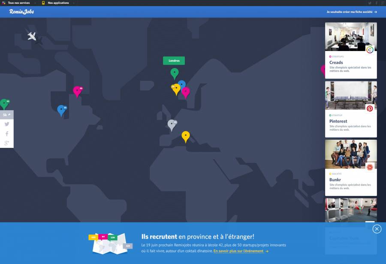Share via the sidebar Twitter icon

pos(7,124)
